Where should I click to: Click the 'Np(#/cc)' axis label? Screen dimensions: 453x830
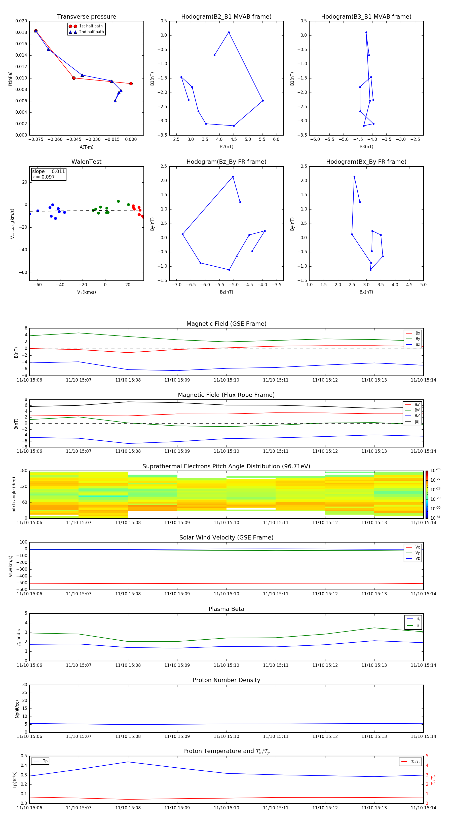(x=17, y=709)
